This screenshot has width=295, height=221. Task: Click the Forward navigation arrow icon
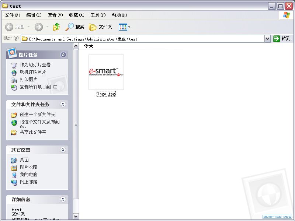point(39,27)
